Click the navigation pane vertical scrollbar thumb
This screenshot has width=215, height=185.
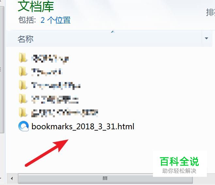tap(2, 70)
